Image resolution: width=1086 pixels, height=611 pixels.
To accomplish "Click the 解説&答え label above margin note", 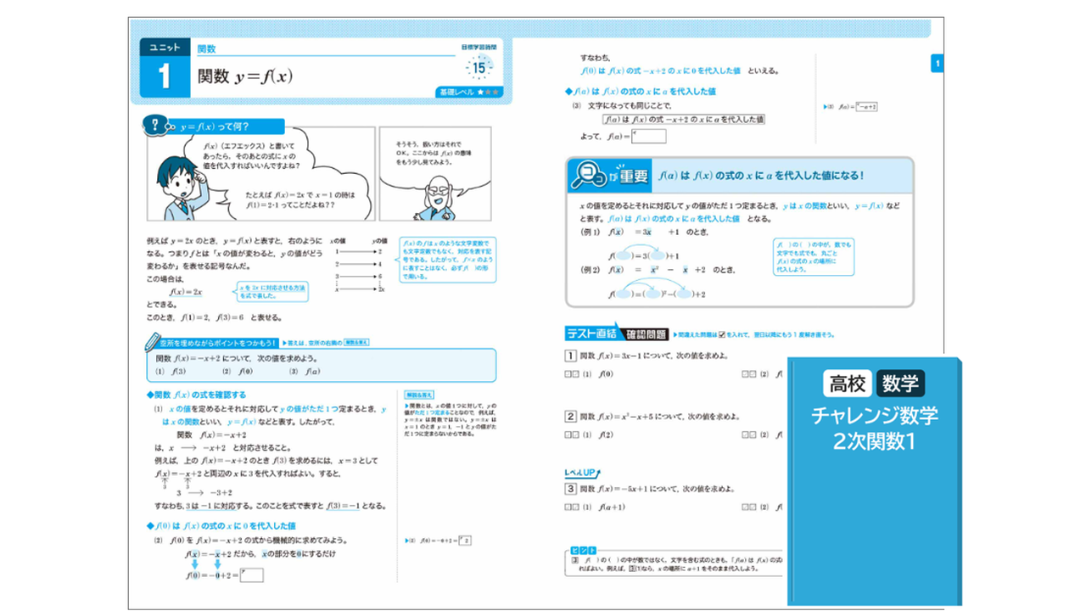I will 417,395.
